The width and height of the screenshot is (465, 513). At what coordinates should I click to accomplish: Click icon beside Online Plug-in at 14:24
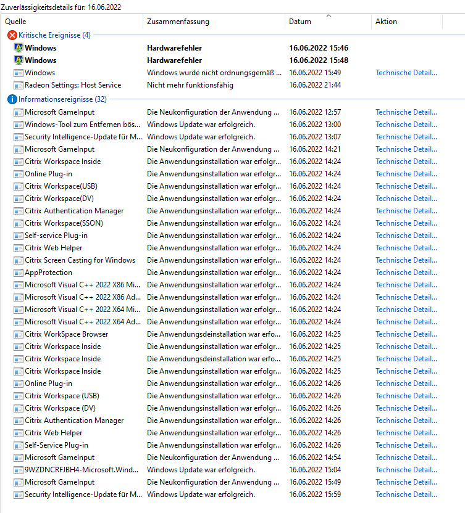19,174
